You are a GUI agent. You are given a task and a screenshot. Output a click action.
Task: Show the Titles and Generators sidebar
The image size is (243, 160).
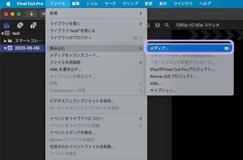33,25
